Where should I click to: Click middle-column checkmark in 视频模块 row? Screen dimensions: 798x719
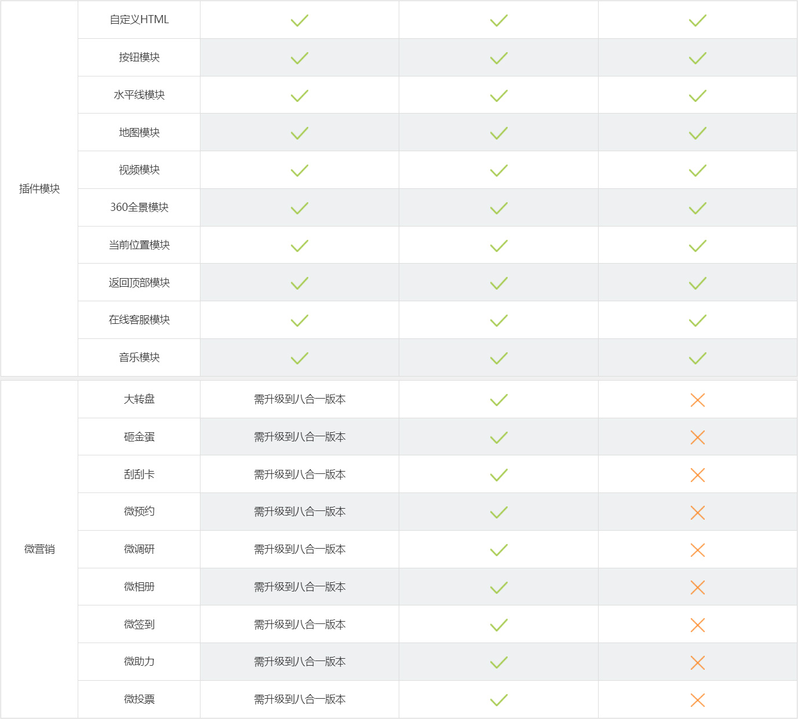tap(499, 170)
